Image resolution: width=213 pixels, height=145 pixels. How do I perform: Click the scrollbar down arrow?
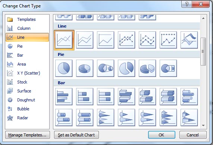pos(203,126)
